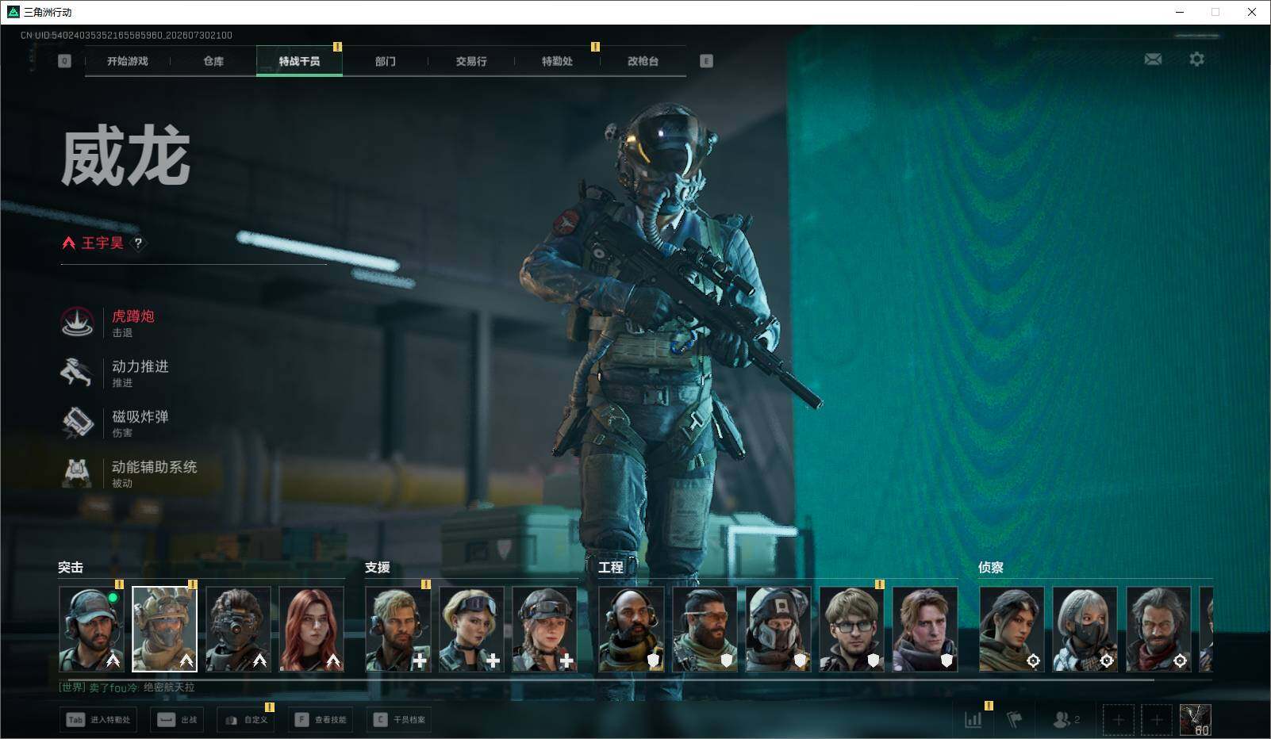Click the large 威龙 operator title

pyautogui.click(x=125, y=157)
